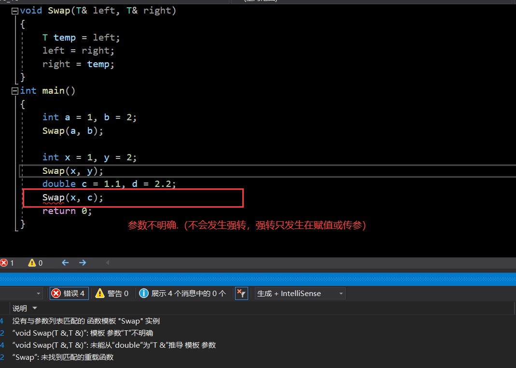Viewport: 516px width, 368px height.
Task: Select error row 没有与参数列表匹配的 函数模板 "Swap" 实例
Action: (86, 321)
